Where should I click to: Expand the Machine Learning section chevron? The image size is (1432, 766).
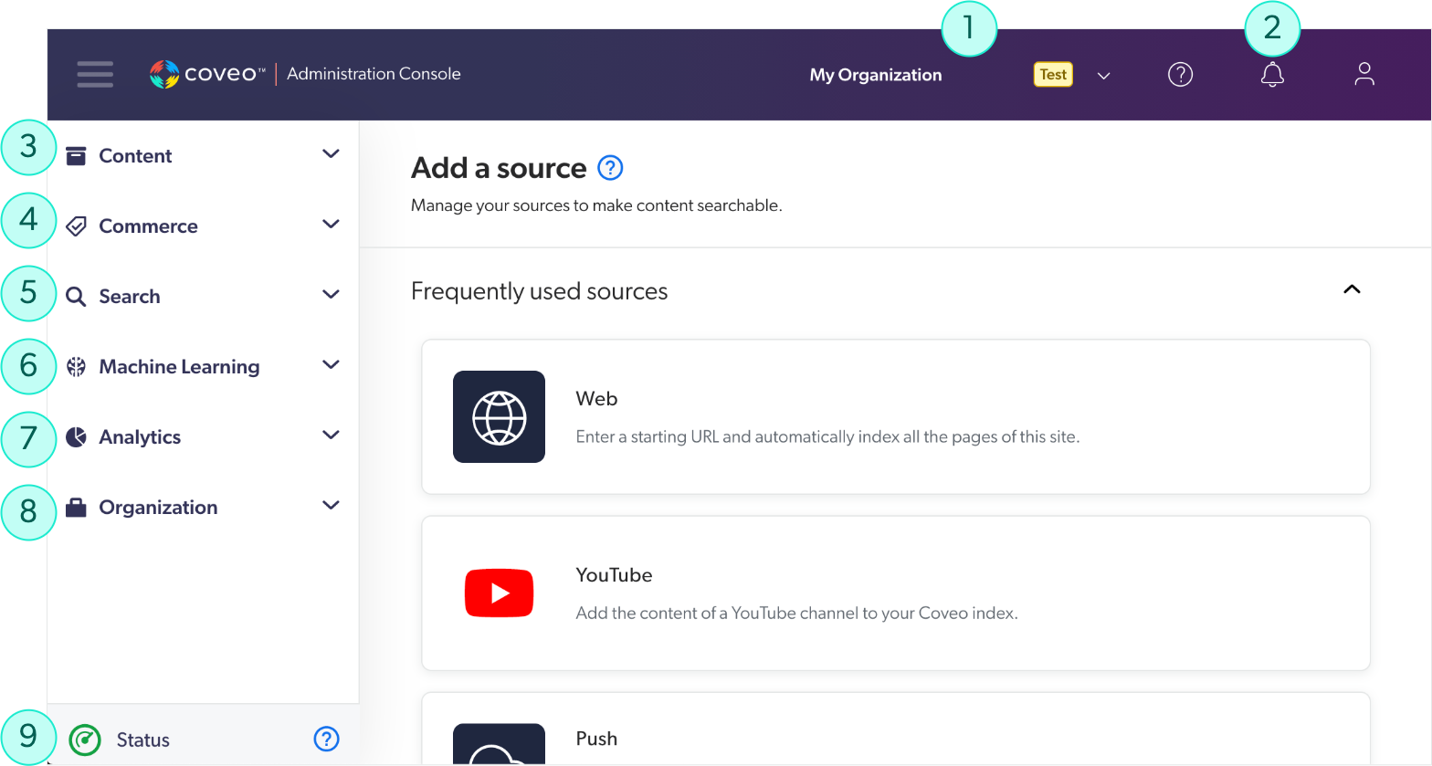pyautogui.click(x=331, y=365)
